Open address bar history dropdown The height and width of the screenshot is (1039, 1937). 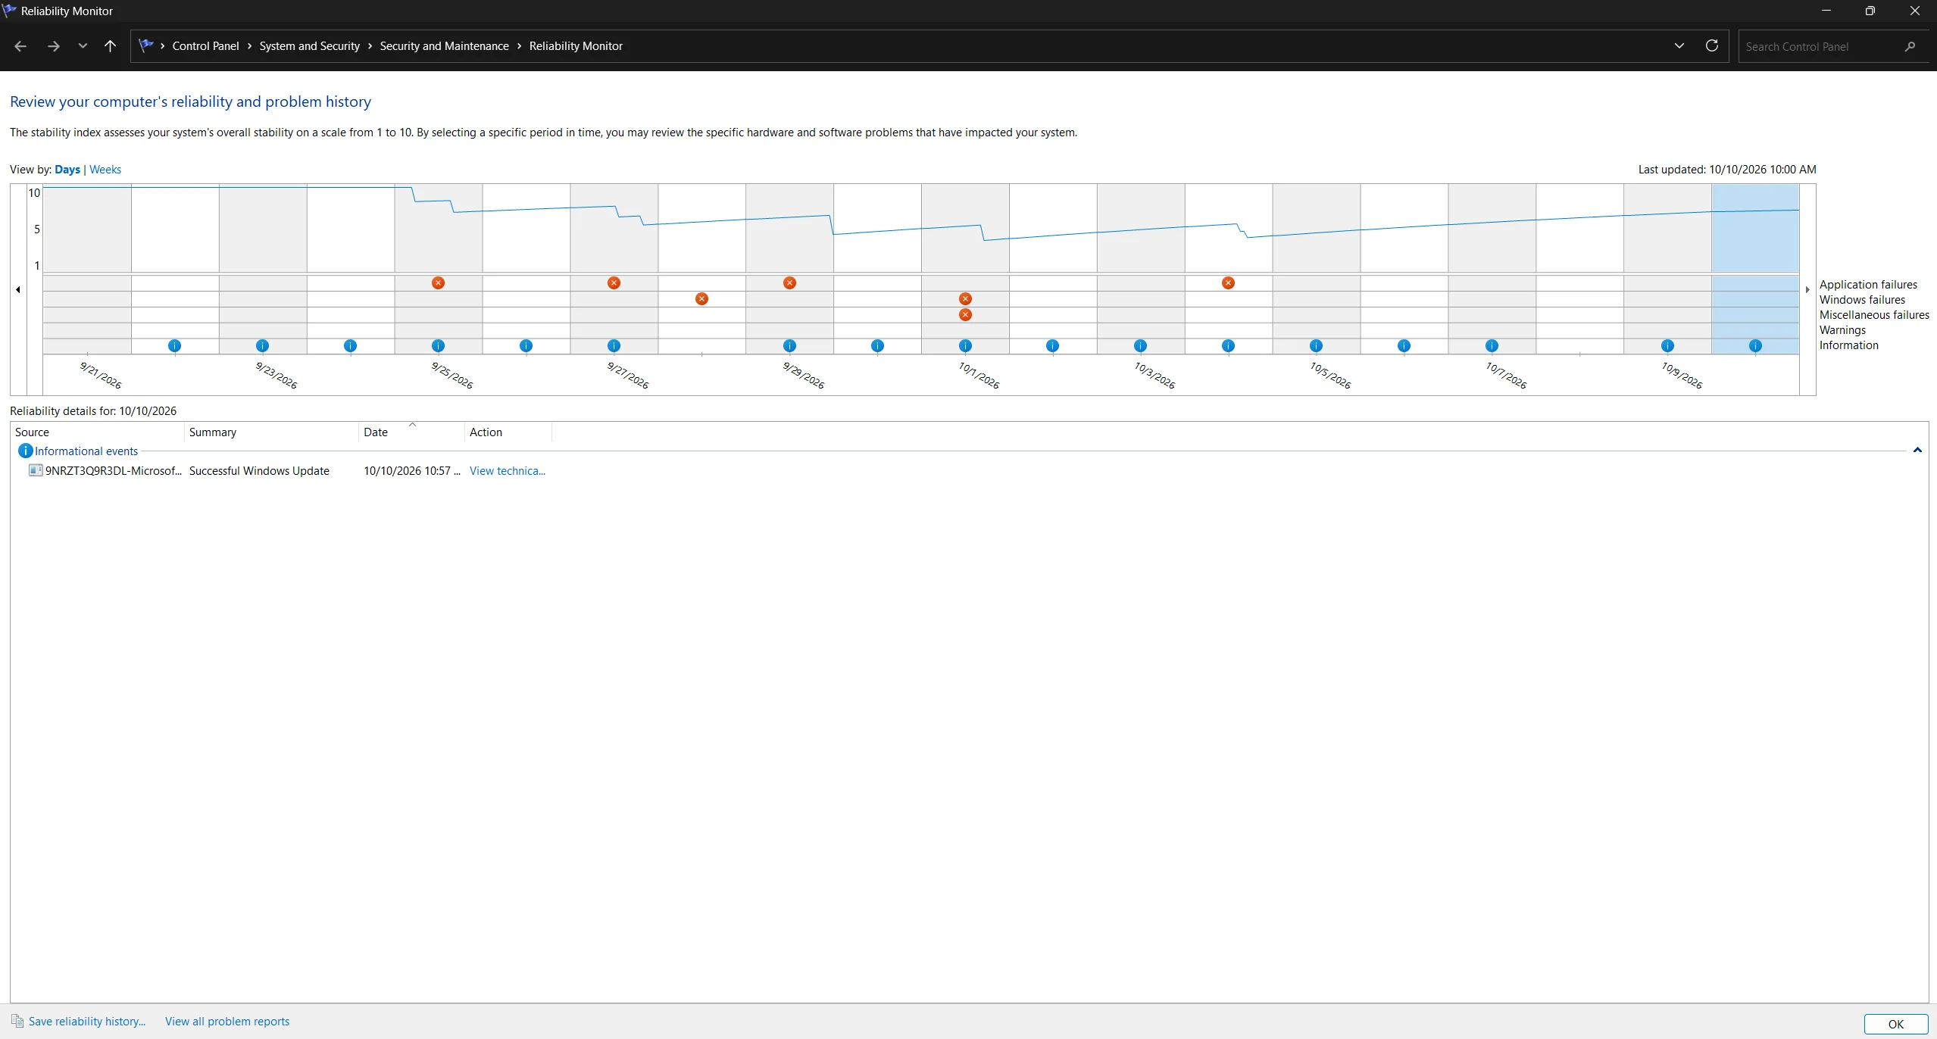(1679, 46)
